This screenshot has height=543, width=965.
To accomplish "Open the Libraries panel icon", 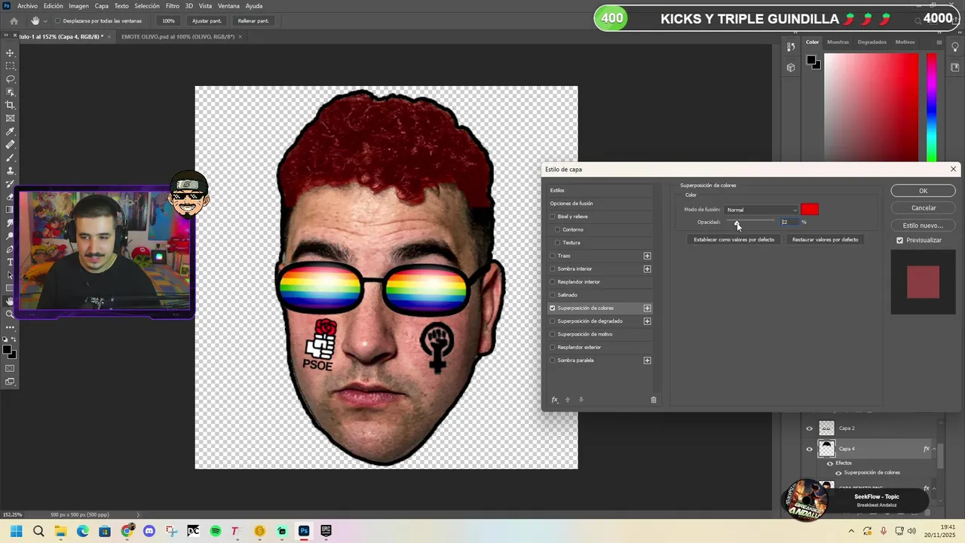I will 955,67.
